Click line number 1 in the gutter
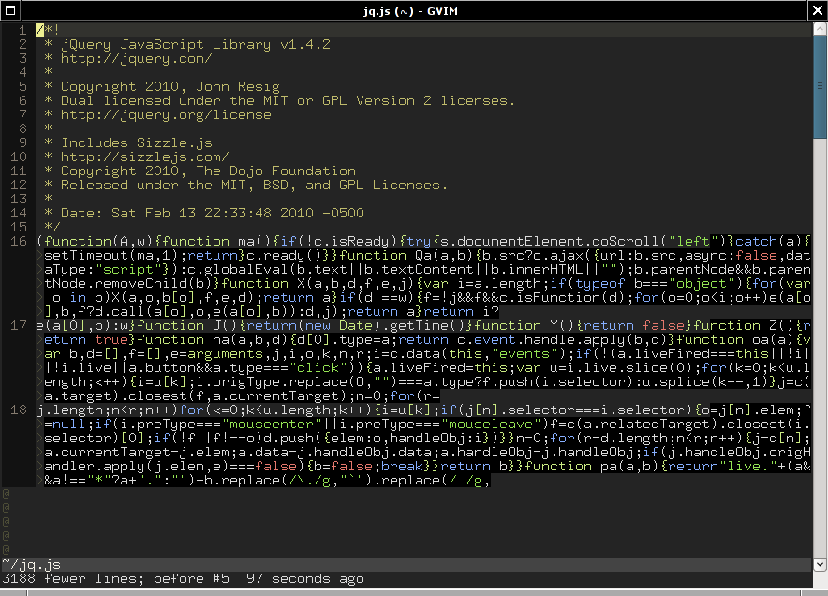This screenshot has width=828, height=596. pos(22,30)
